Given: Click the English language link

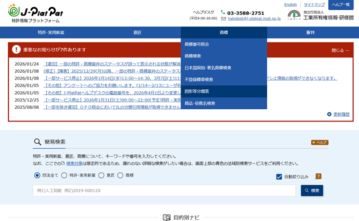Looking at the screenshot, I should pos(291,5).
